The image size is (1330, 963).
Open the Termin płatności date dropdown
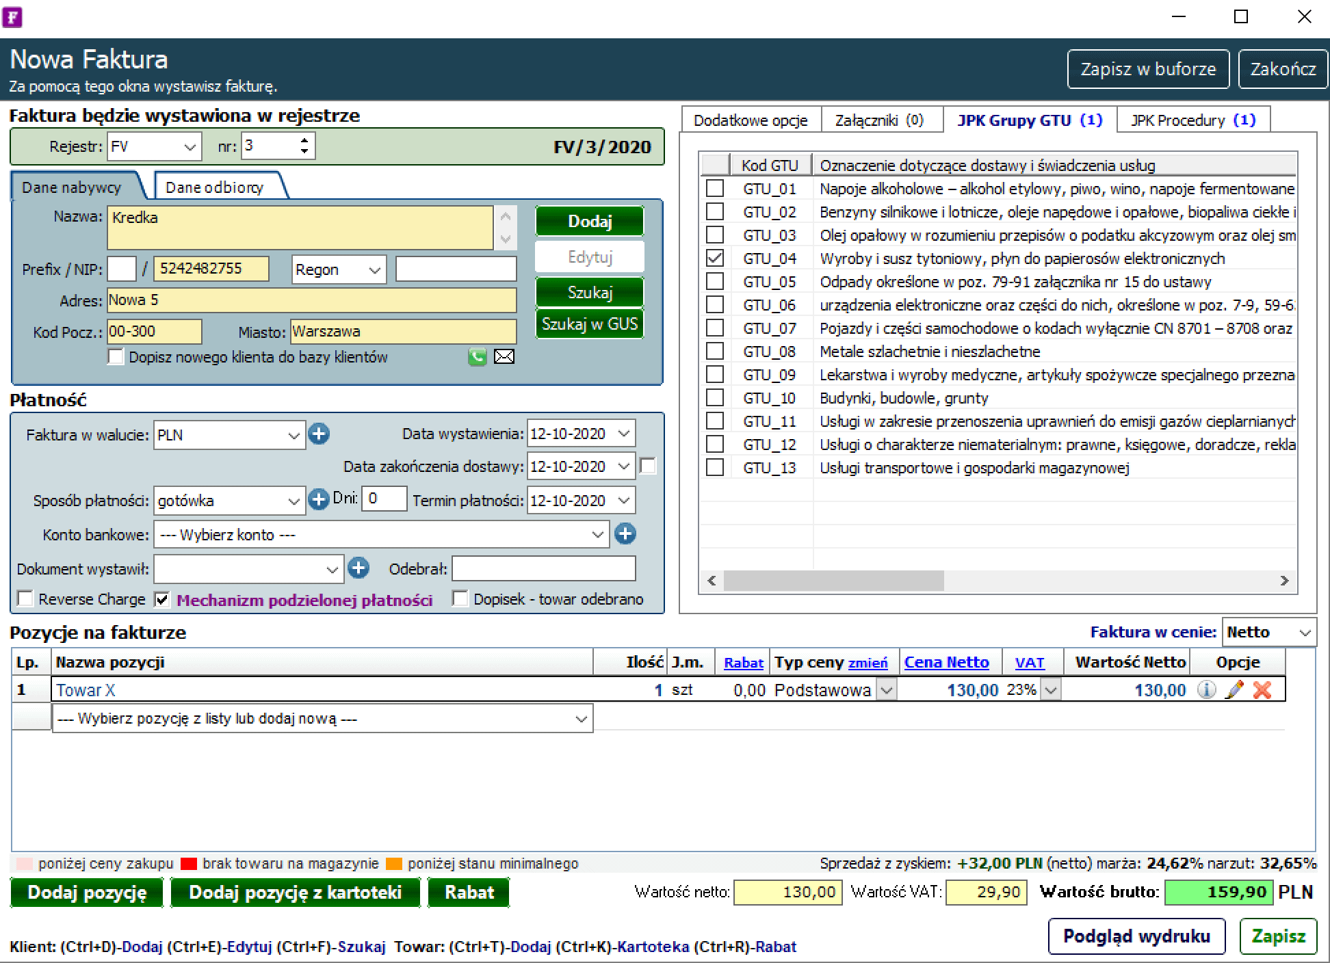624,501
